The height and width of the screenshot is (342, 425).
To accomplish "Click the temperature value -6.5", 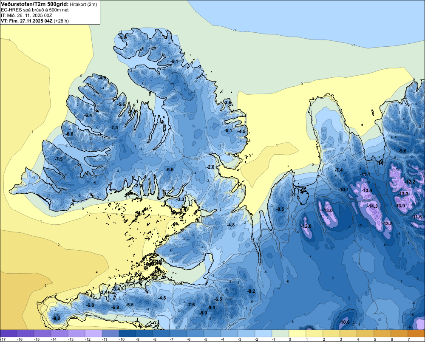I will (x=218, y=299).
